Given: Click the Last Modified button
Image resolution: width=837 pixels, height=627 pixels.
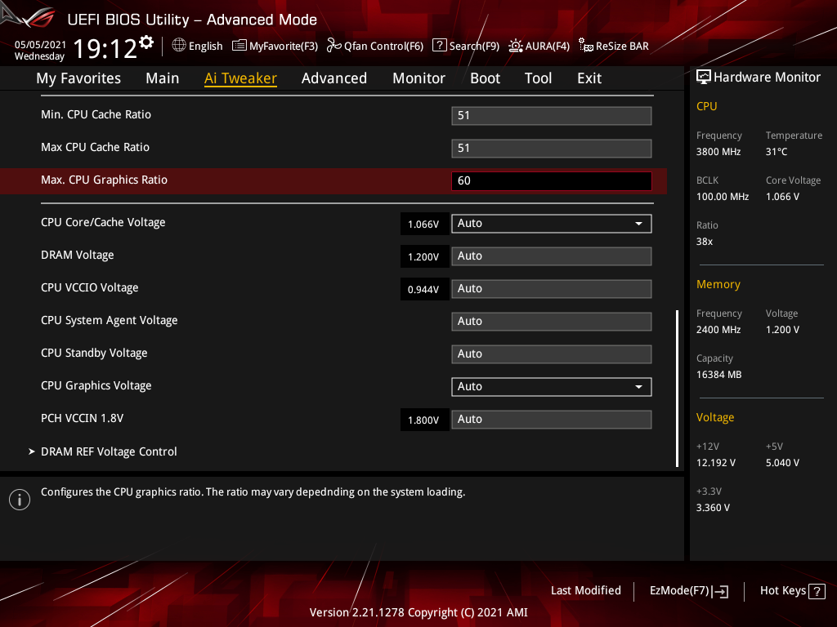Looking at the screenshot, I should click(585, 590).
